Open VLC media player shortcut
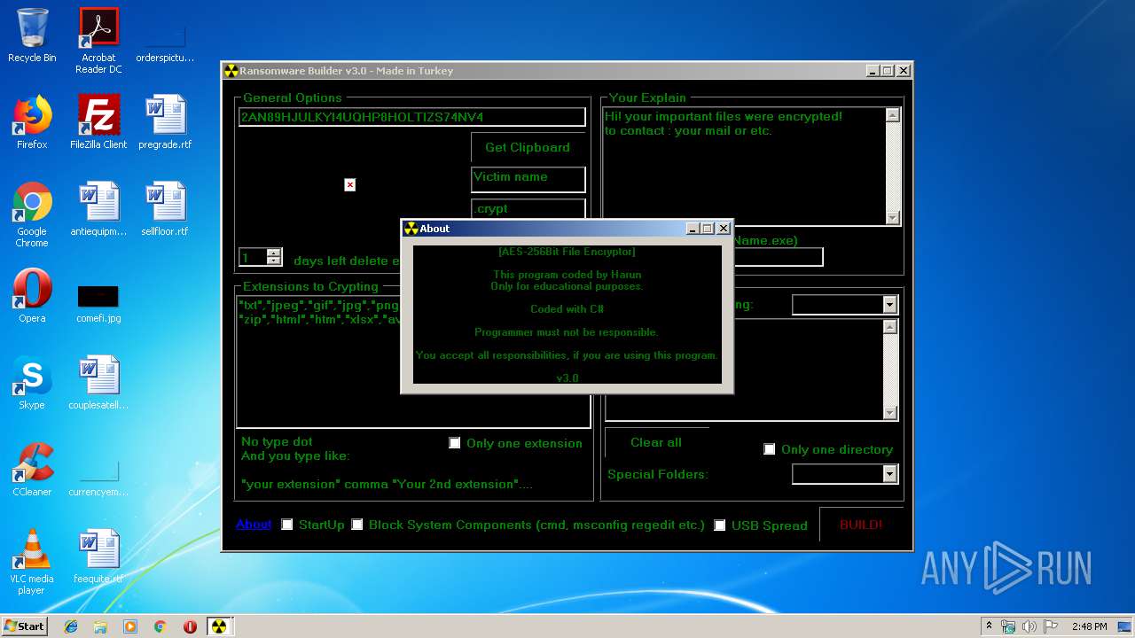 tap(32, 562)
